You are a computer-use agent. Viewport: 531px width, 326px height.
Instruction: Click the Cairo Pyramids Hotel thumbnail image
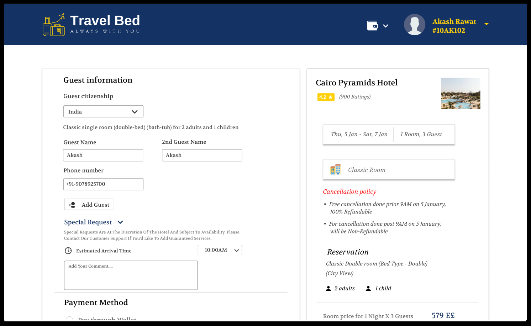461,93
